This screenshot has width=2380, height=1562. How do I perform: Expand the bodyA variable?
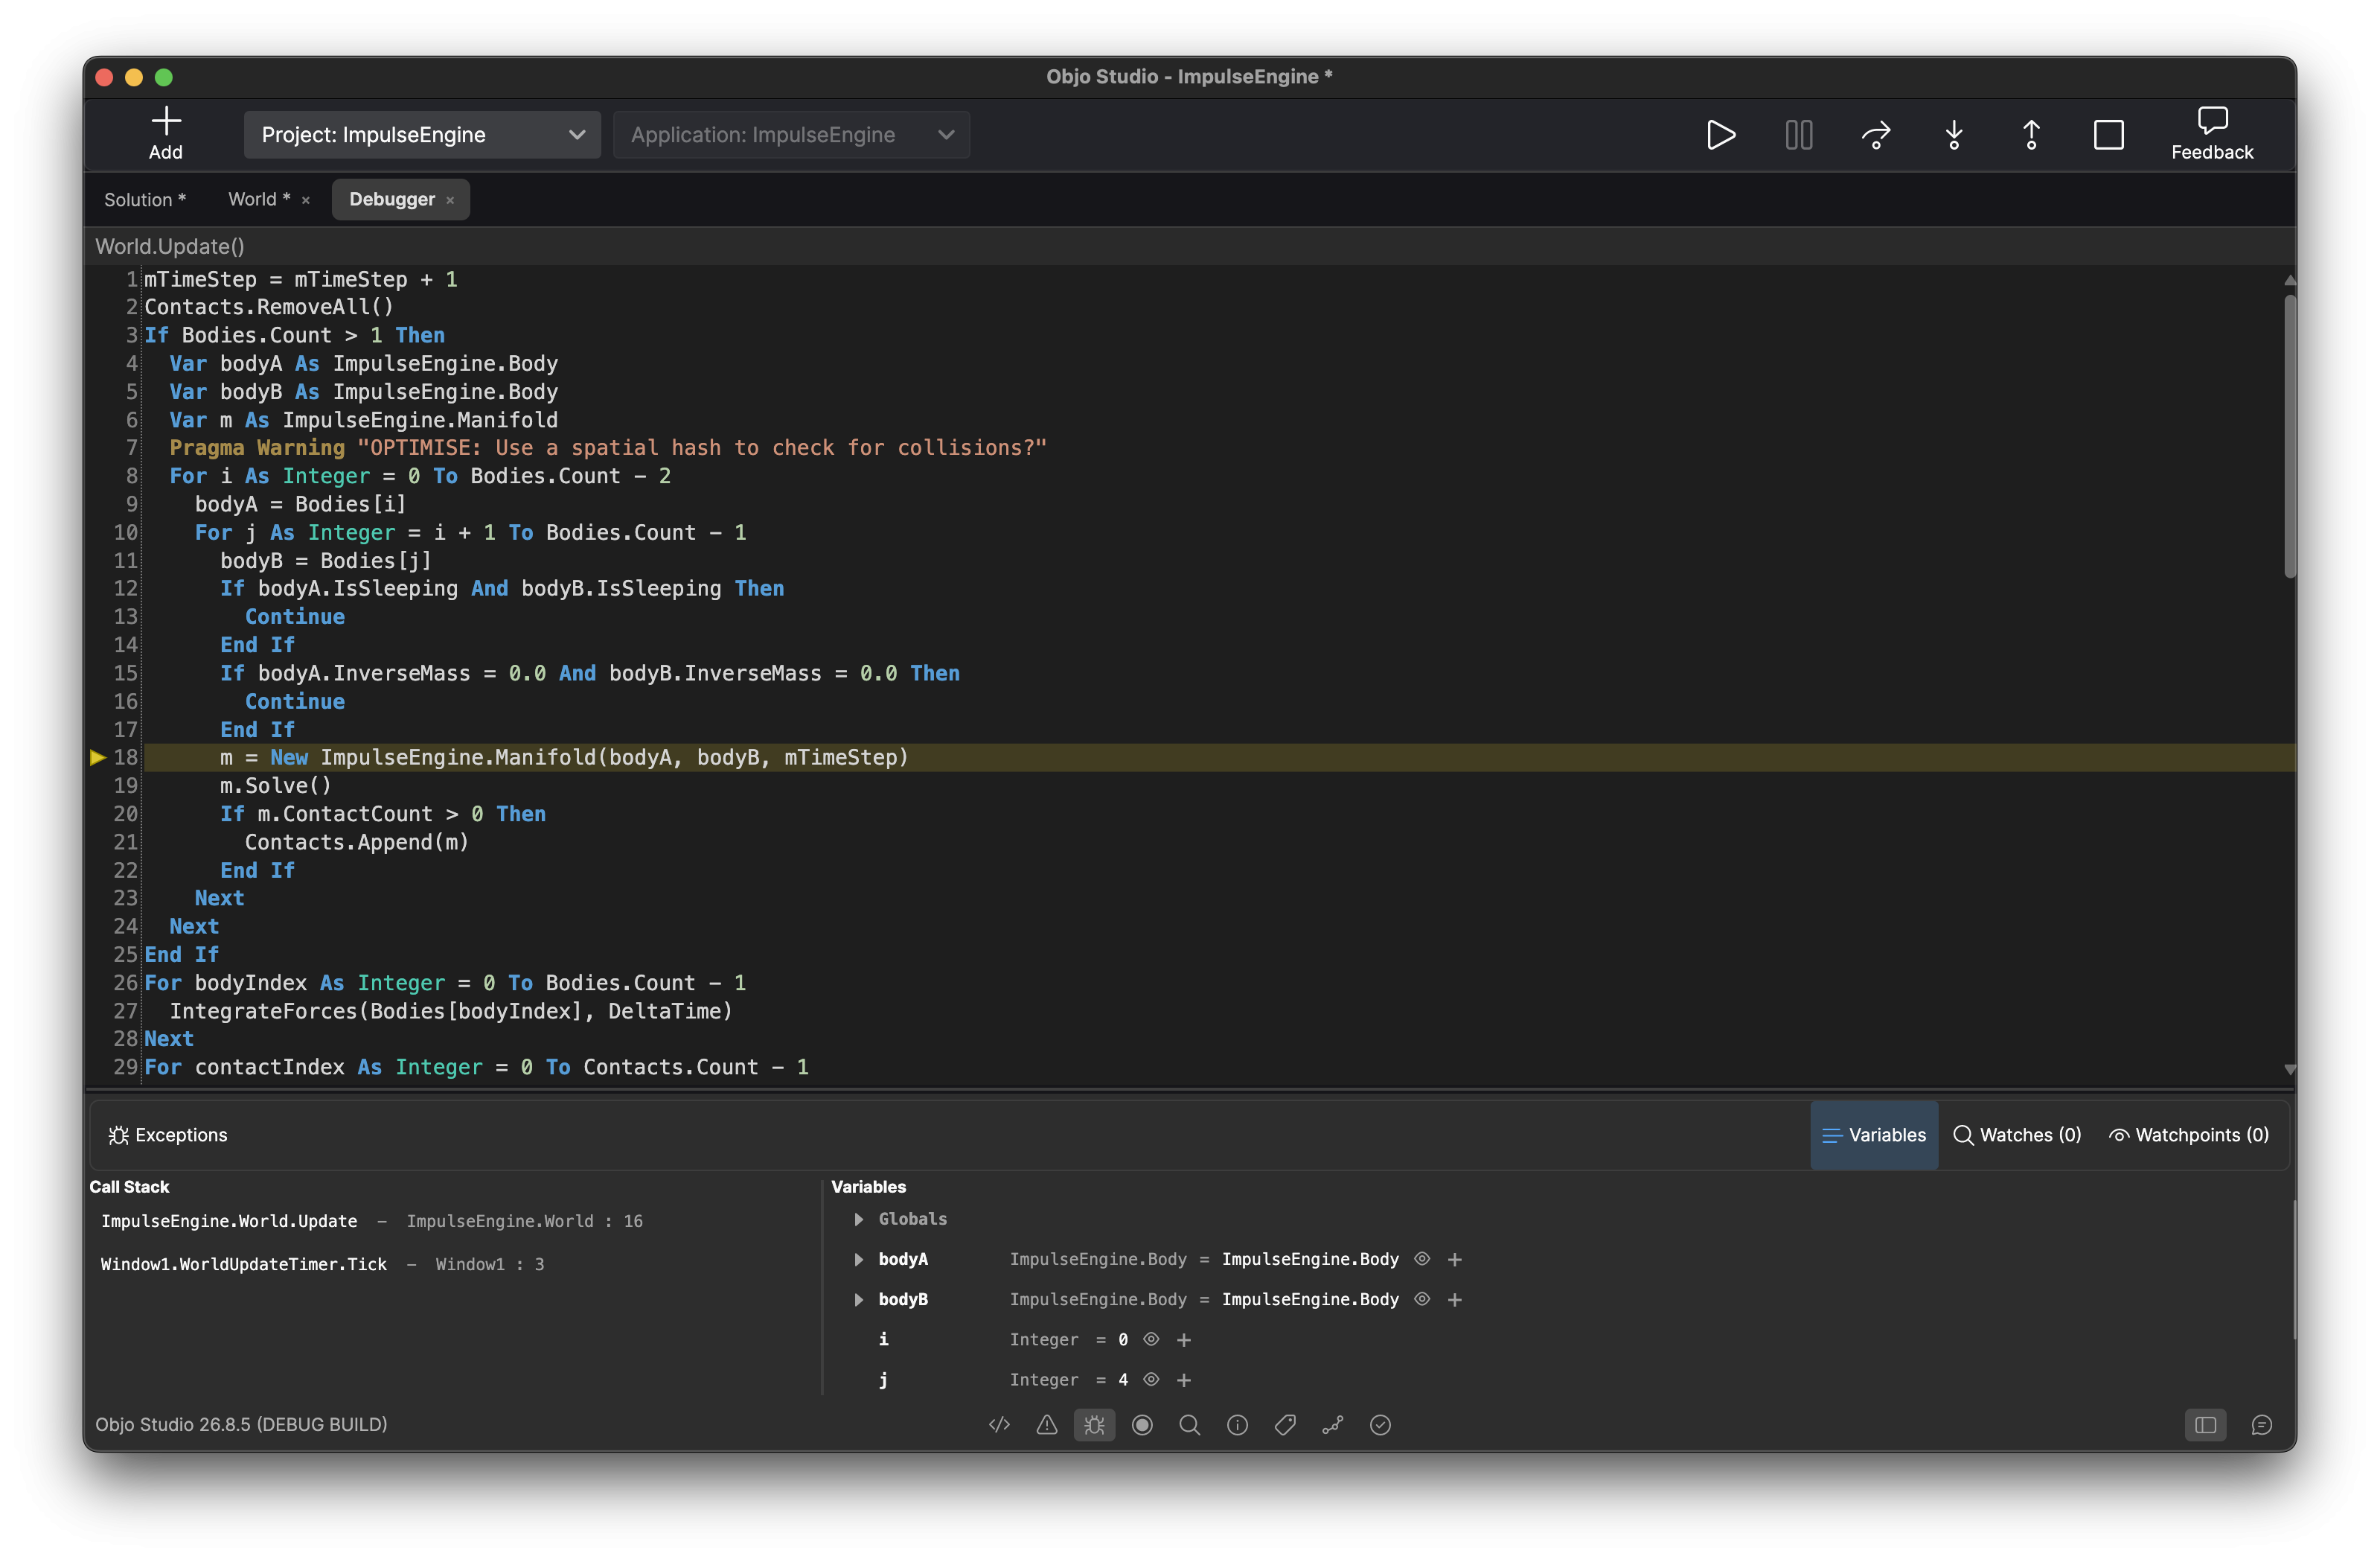pos(858,1259)
